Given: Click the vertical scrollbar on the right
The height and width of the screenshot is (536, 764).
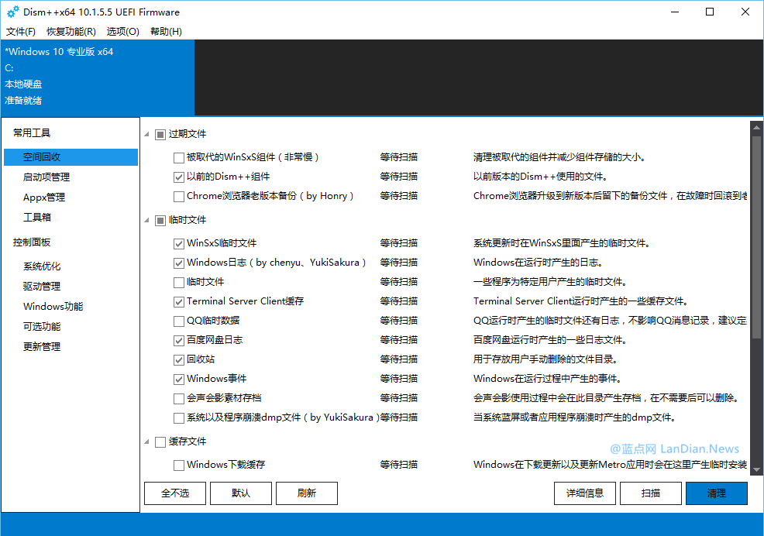Looking at the screenshot, I should pyautogui.click(x=757, y=232).
